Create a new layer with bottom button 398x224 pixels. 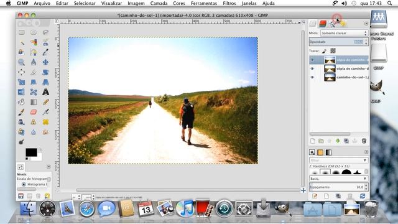[x=313, y=141]
